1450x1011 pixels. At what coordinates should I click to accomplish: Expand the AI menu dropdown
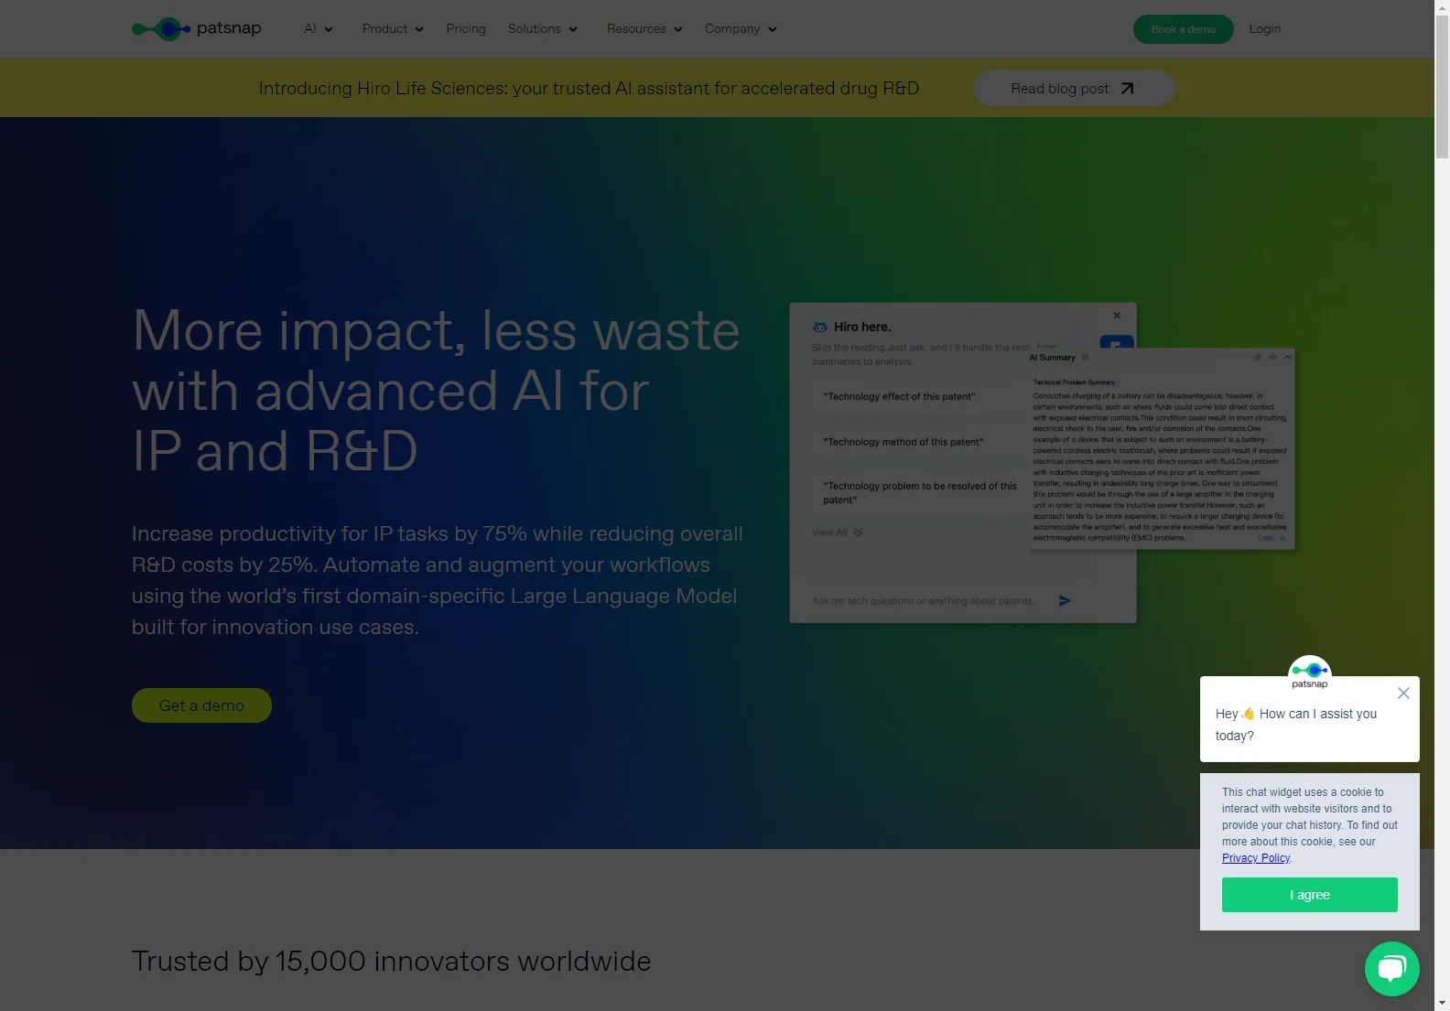click(319, 29)
